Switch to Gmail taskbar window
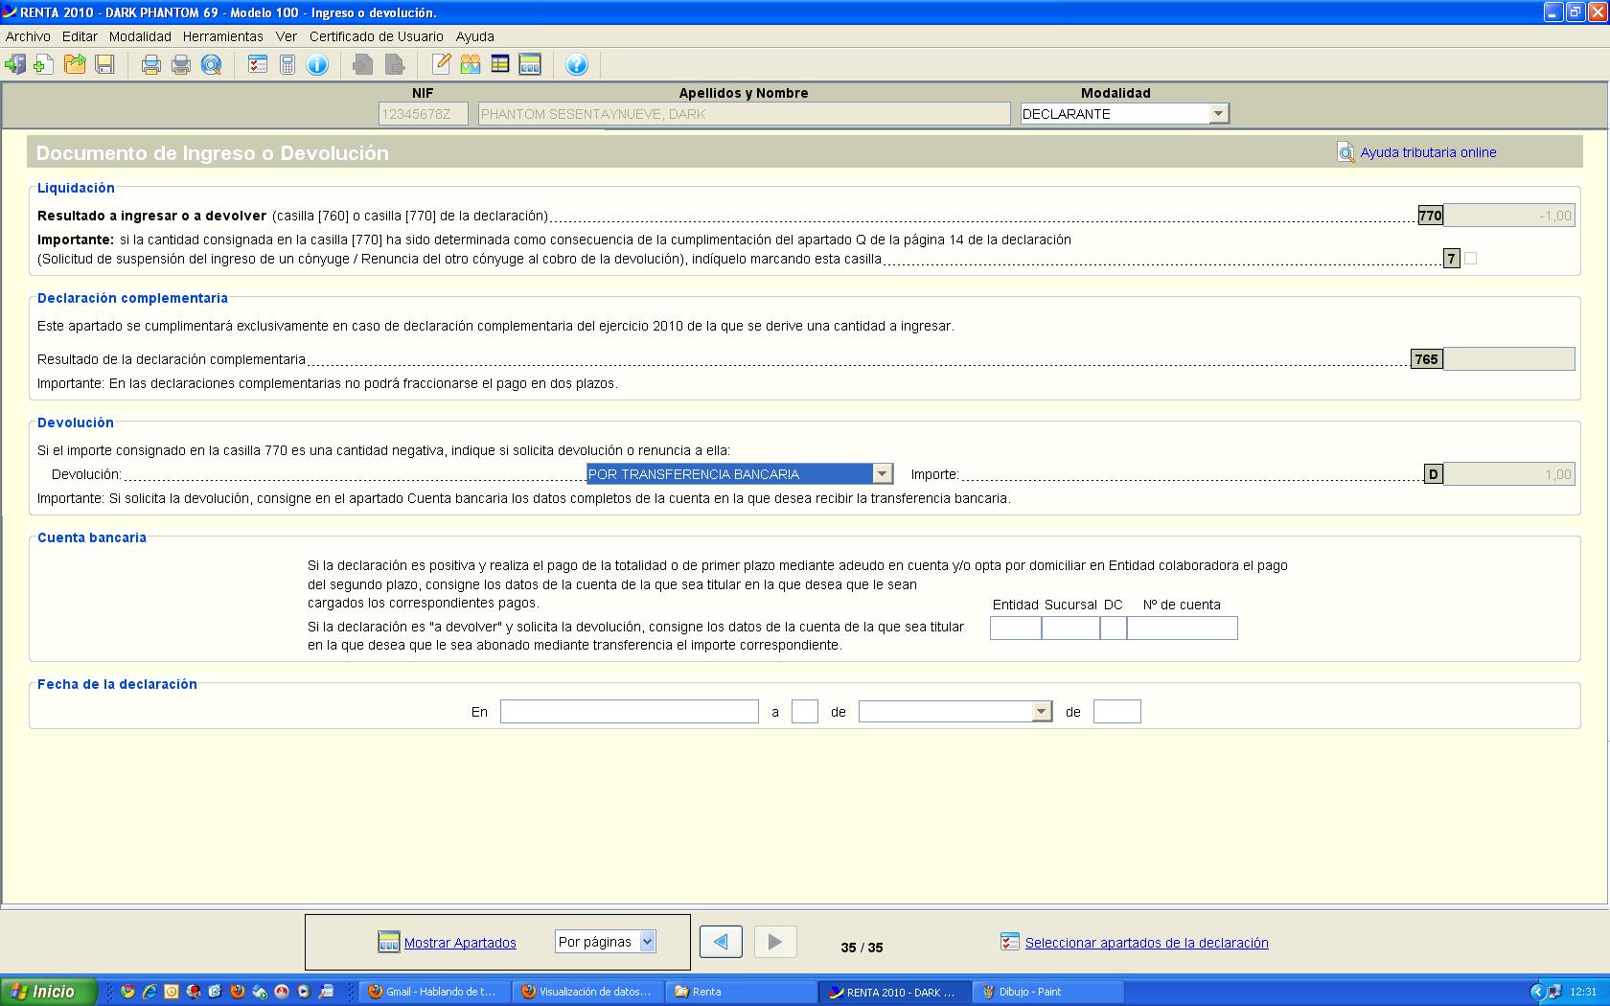The image size is (1610, 1006). (436, 992)
